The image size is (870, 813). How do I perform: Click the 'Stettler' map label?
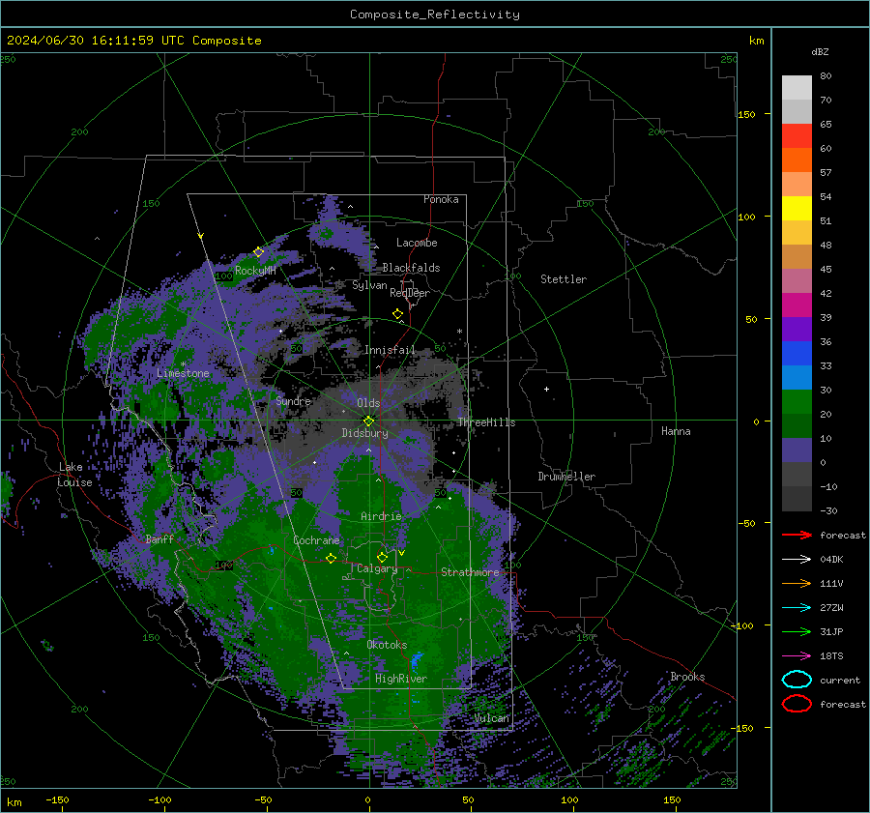(564, 279)
